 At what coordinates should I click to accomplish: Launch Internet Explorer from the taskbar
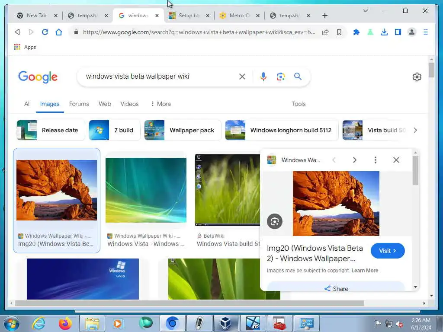click(x=39, y=323)
